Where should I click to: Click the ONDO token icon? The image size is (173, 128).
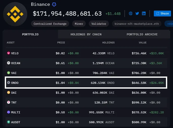pyautogui.click(x=9, y=83)
